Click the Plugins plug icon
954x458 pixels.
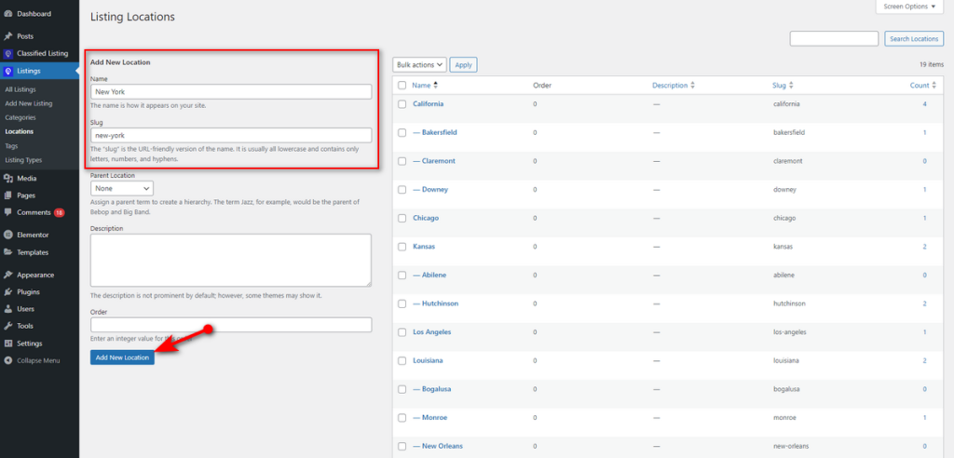pos(7,292)
